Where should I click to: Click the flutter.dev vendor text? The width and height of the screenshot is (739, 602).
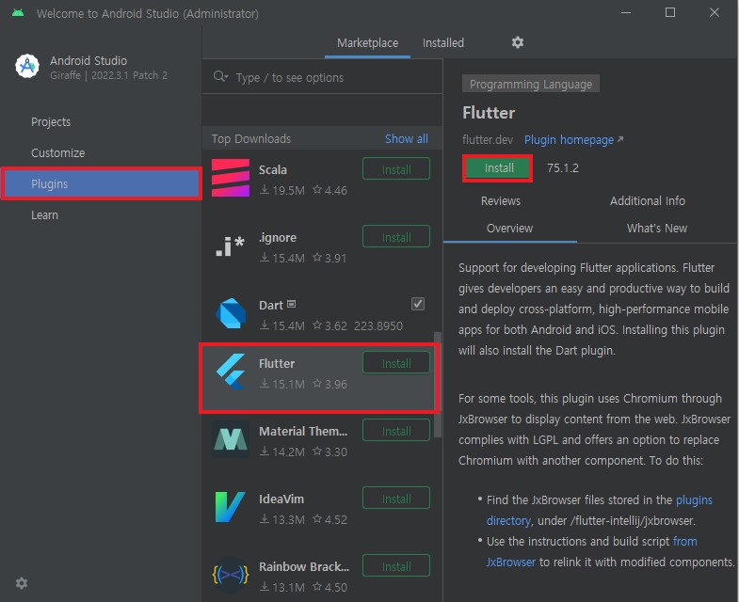click(x=488, y=140)
